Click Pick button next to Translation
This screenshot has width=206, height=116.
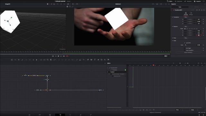186,17
